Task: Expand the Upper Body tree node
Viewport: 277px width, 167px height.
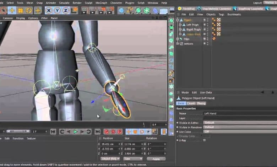Action: point(180,34)
